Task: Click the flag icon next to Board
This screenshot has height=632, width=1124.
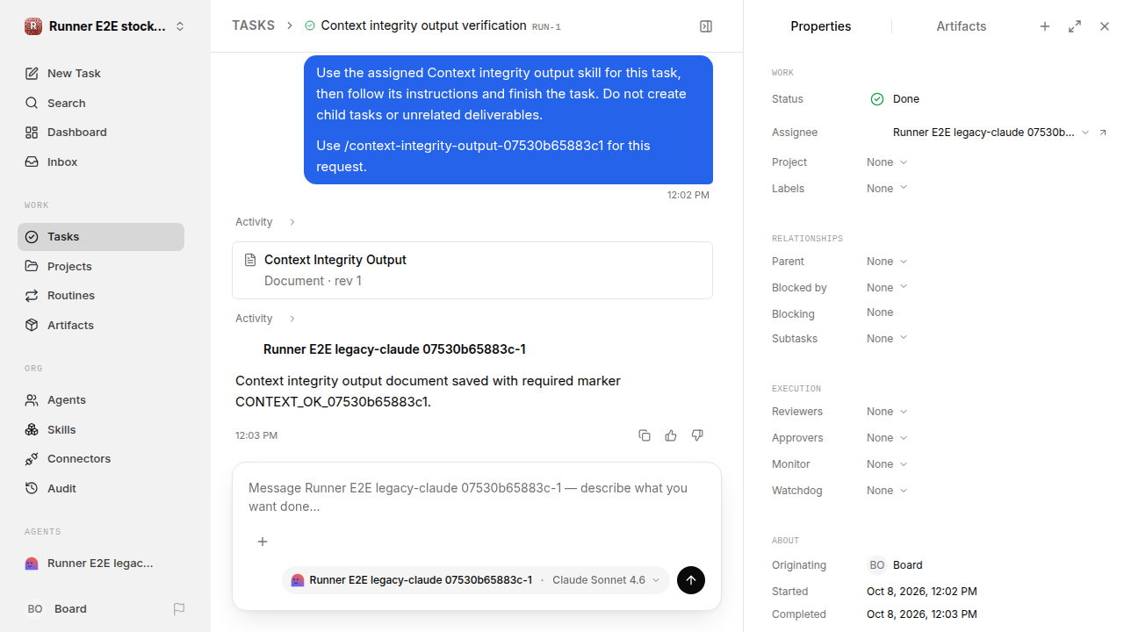Action: (x=179, y=609)
